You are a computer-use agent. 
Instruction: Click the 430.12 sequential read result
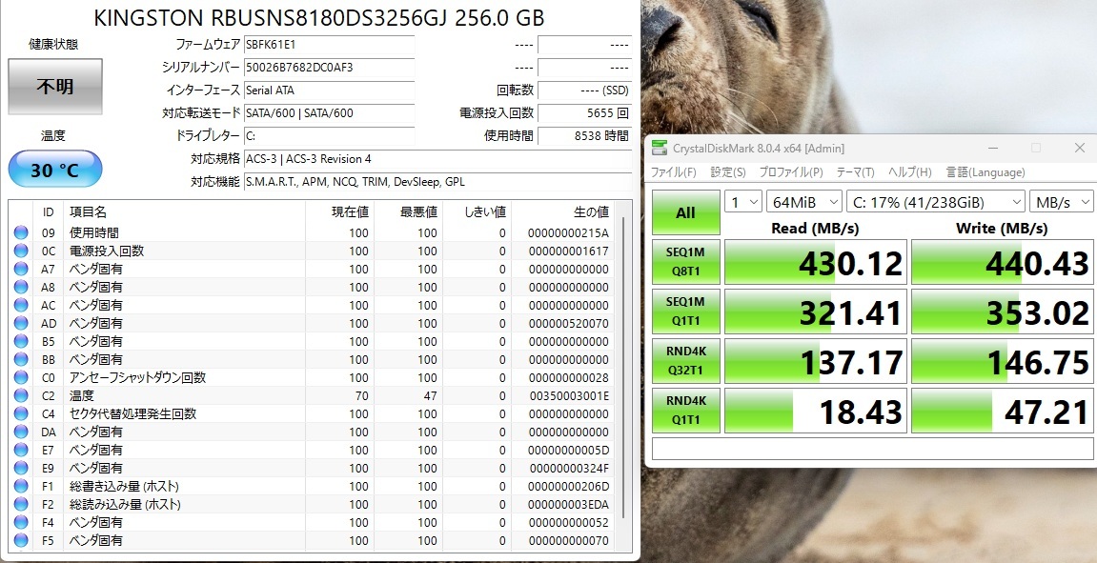816,262
